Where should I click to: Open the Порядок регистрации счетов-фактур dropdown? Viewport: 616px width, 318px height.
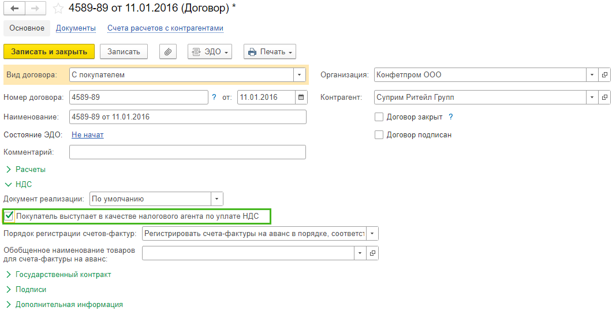coord(372,234)
